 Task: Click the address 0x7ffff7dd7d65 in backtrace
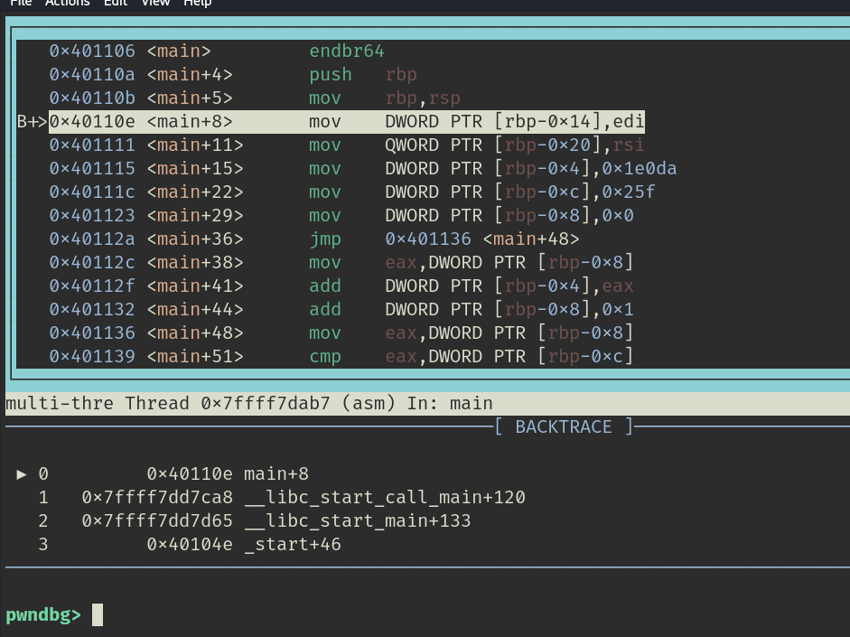156,521
